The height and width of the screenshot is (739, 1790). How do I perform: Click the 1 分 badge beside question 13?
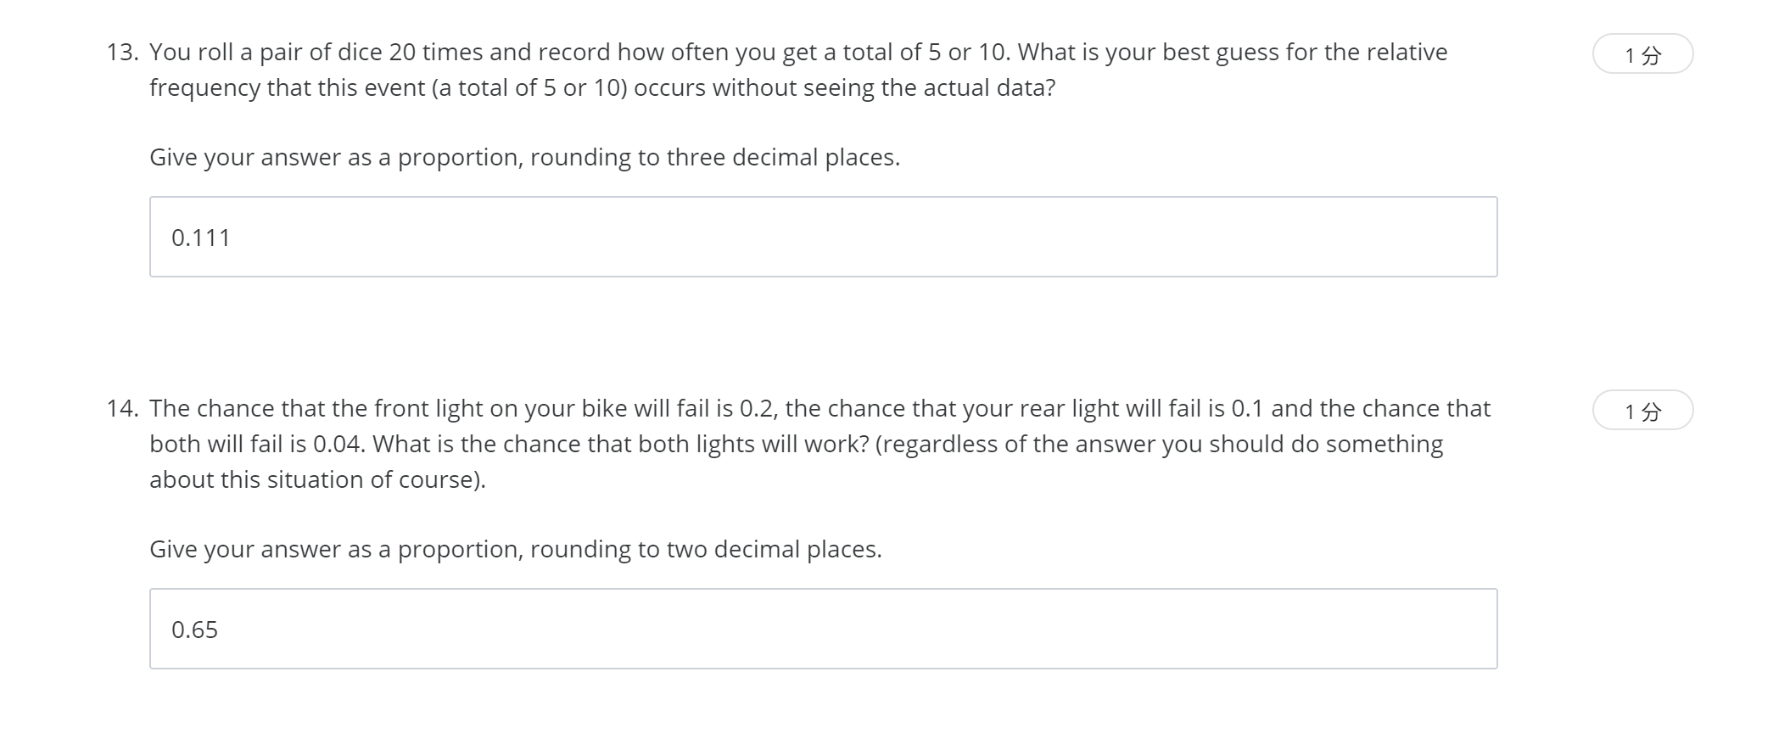1642,54
